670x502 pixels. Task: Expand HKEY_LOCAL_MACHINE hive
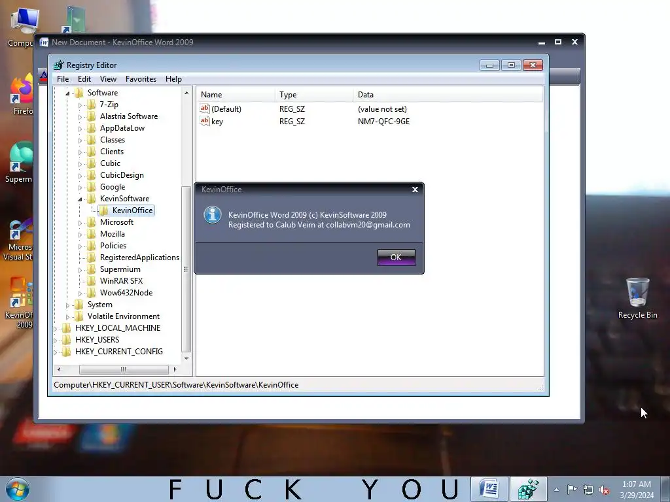55,328
